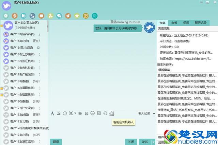Click the greeting message bubble 您好，请问有什么可以帮到您呢
218x145 pixels.
click(118, 28)
